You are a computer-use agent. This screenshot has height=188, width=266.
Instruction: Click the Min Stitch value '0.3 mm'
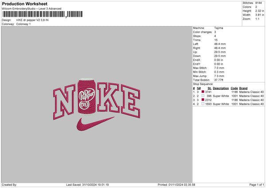coord(219,72)
